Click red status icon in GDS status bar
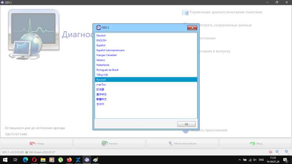 tap(271, 152)
